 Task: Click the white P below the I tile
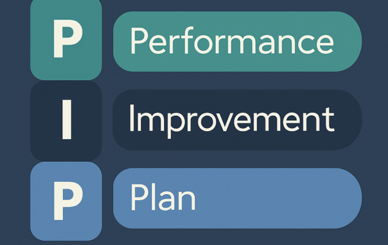click(66, 198)
